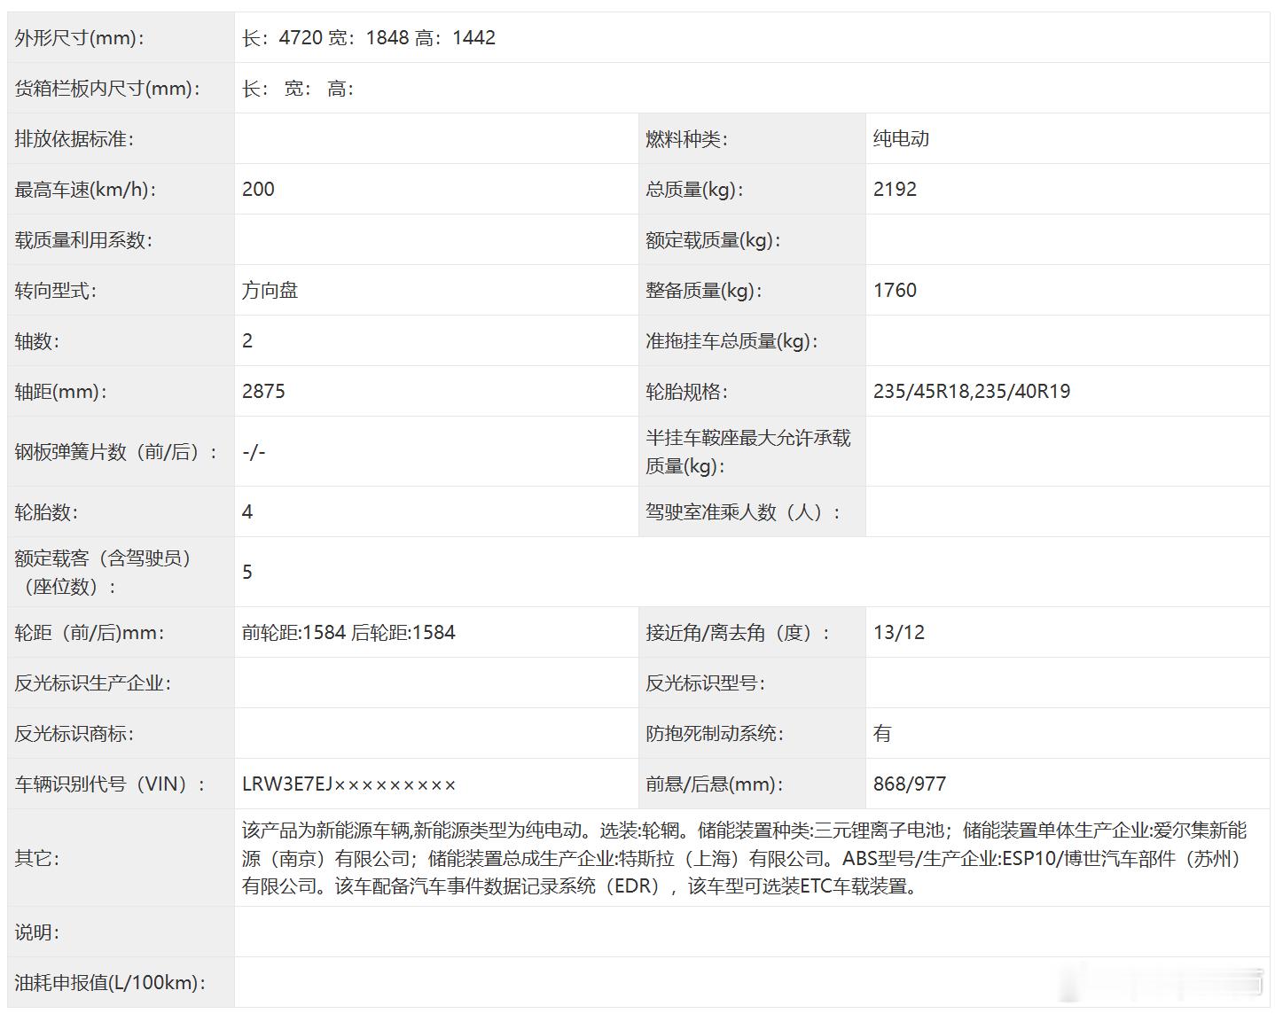Click the 说明 label
Viewport: 1275px width, 1014px height.
point(37,932)
